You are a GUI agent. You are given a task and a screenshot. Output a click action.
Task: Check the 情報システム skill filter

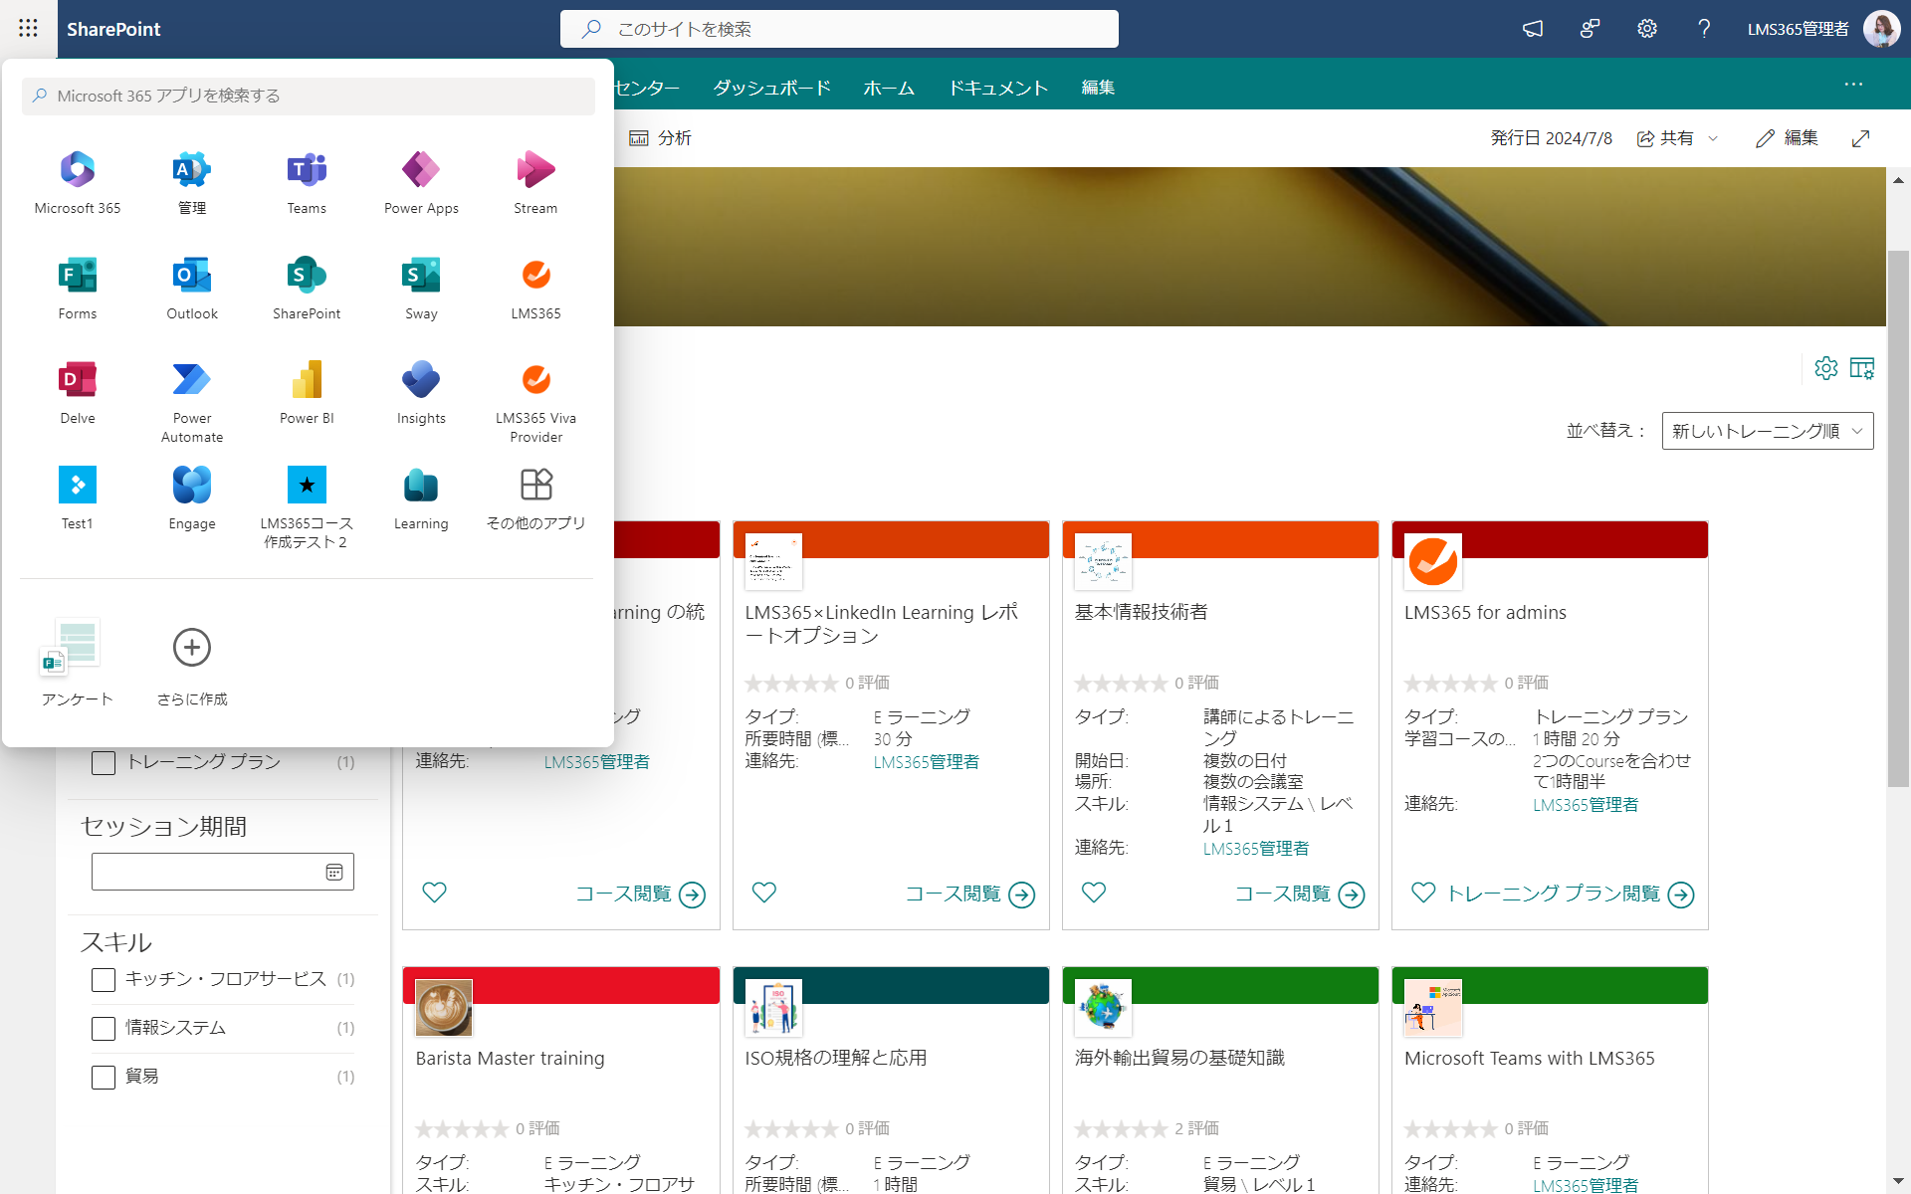coord(104,1029)
